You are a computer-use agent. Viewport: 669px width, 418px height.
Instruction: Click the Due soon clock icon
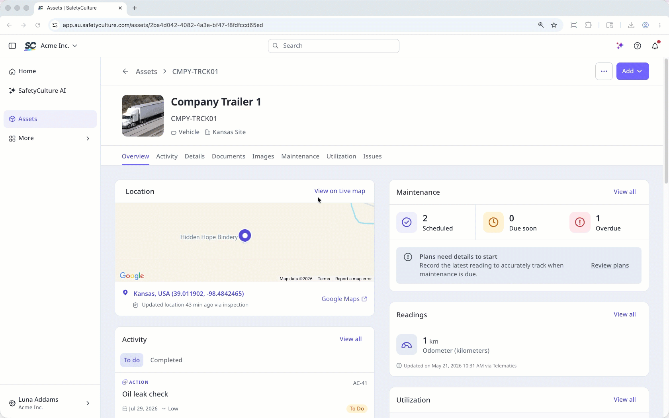click(x=493, y=222)
